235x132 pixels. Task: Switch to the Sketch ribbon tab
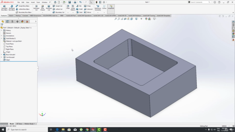coord(11,15)
